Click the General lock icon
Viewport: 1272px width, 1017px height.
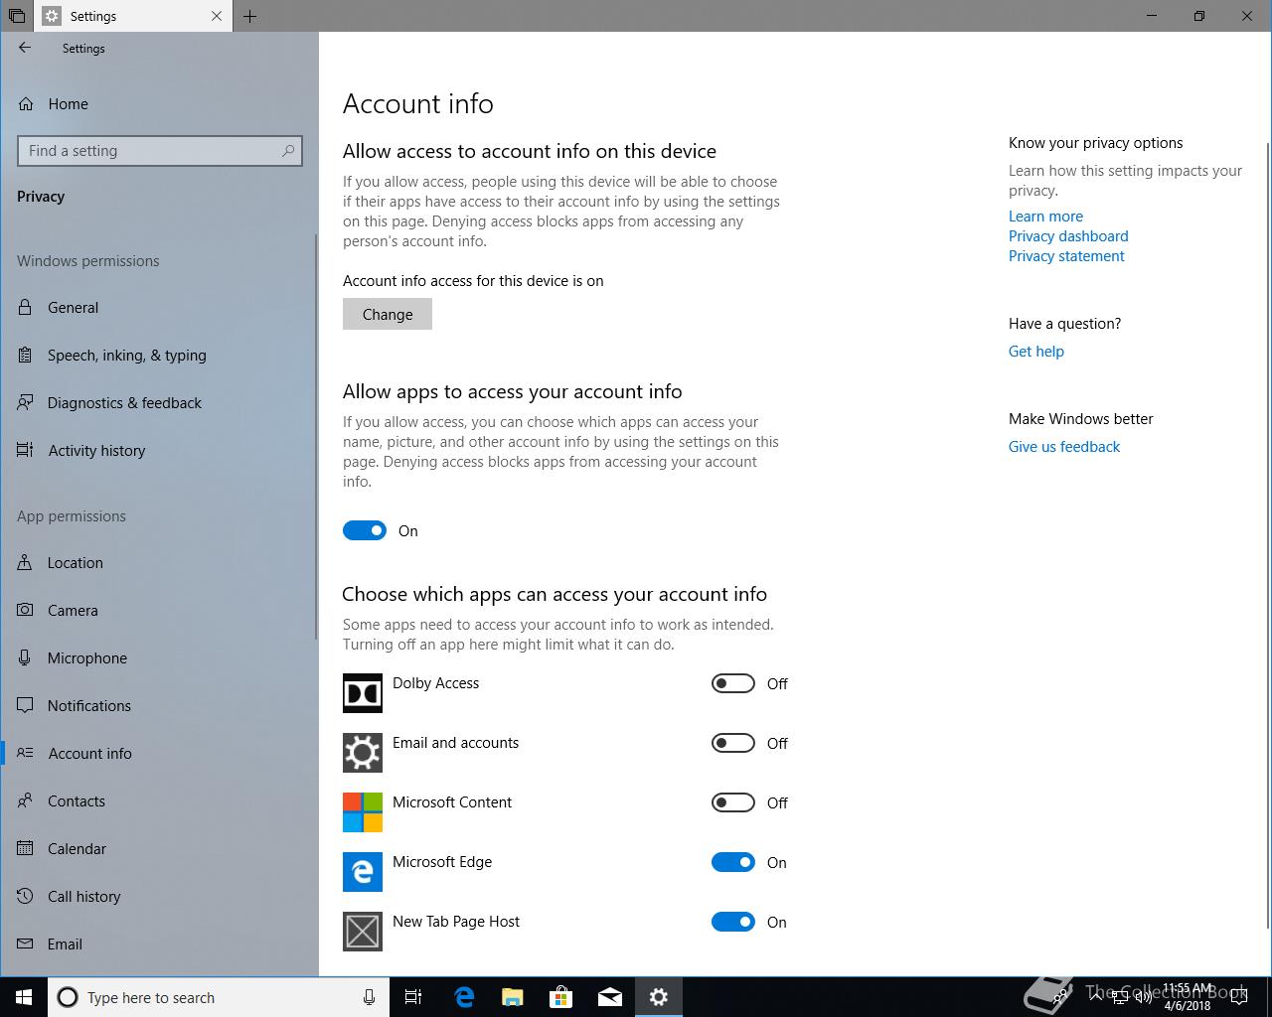click(x=26, y=308)
